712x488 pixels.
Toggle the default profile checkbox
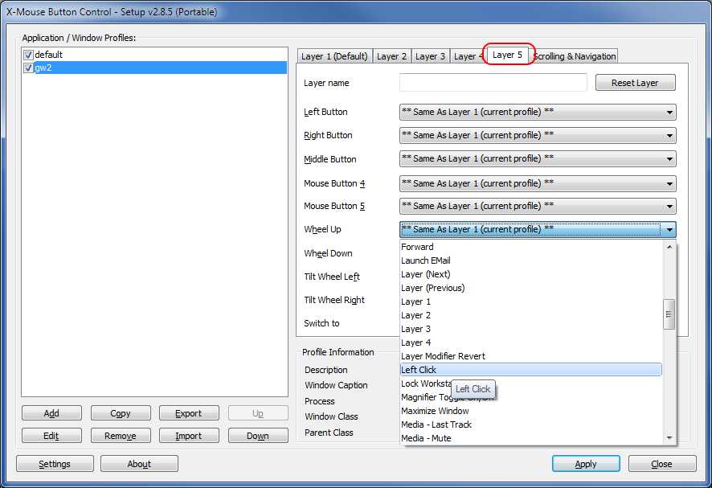[x=29, y=55]
